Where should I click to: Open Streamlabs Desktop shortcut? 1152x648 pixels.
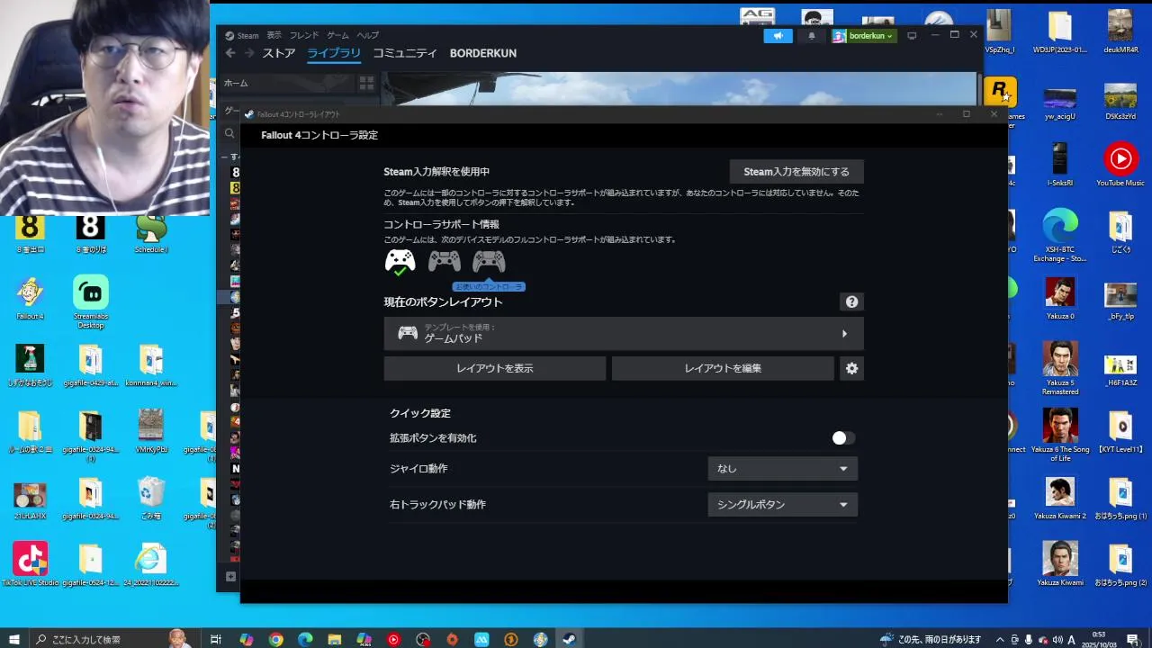point(90,301)
